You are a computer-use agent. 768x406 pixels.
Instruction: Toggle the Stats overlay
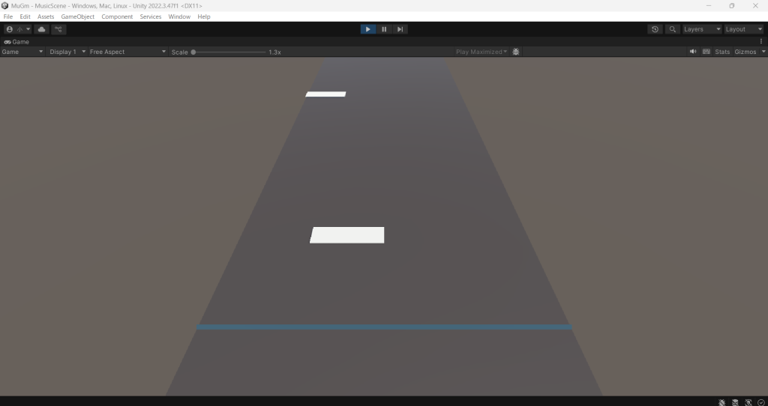point(721,52)
